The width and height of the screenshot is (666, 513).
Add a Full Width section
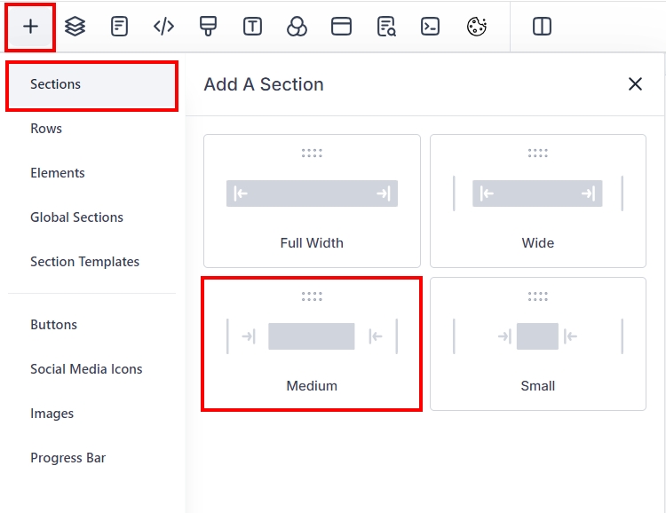click(x=312, y=201)
